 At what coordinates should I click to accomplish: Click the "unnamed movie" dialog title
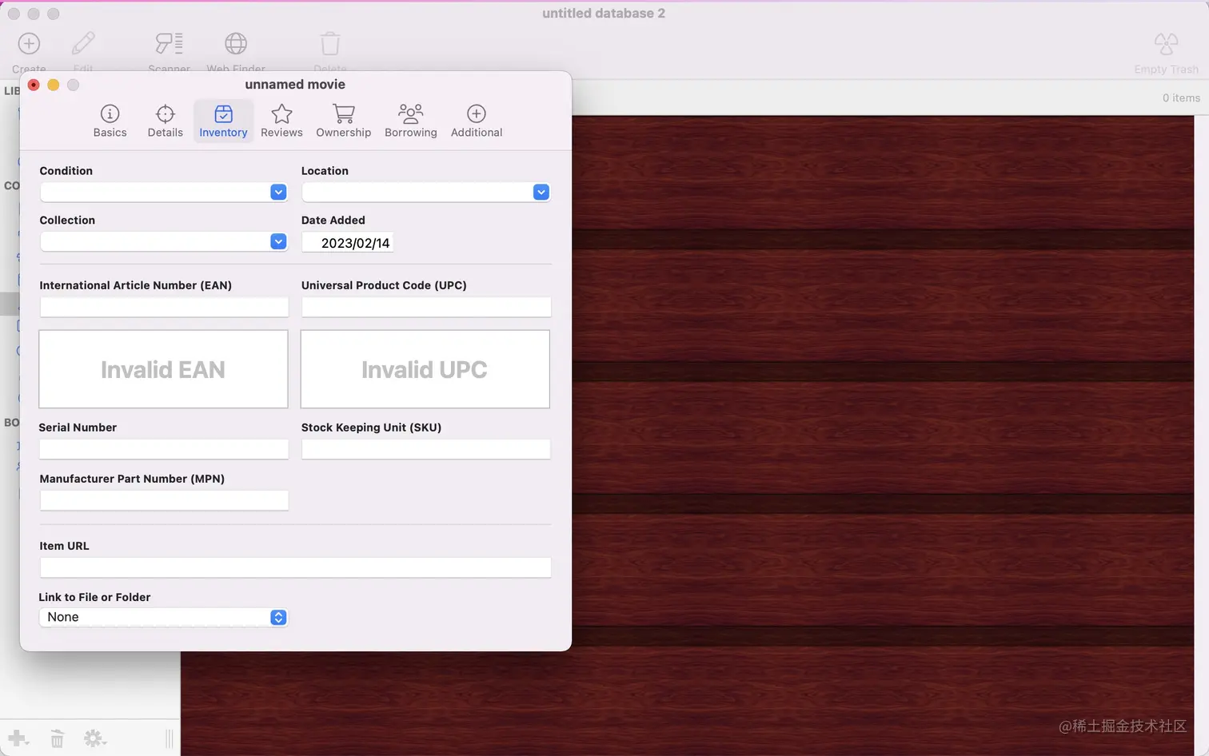point(295,85)
